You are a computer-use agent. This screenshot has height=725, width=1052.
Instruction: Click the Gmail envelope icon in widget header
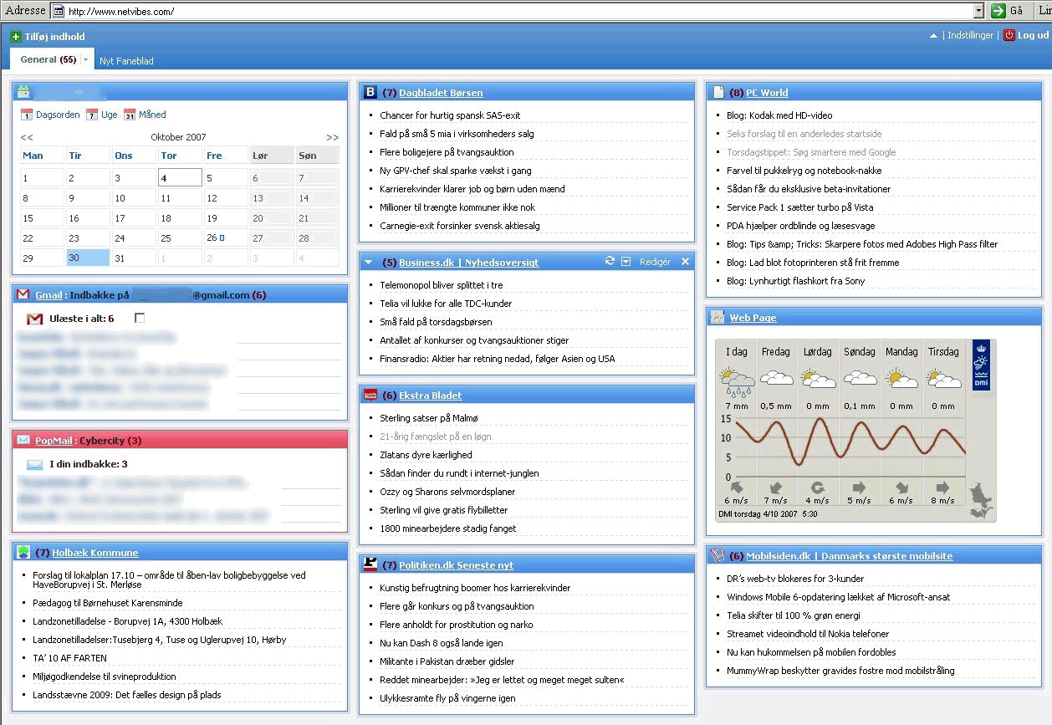coord(23,295)
